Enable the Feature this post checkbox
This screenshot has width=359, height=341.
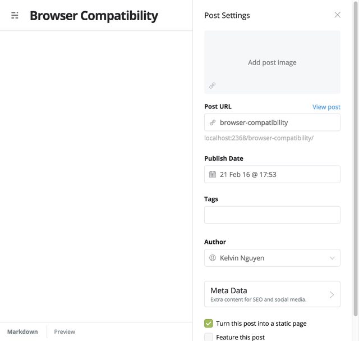pyautogui.click(x=209, y=337)
